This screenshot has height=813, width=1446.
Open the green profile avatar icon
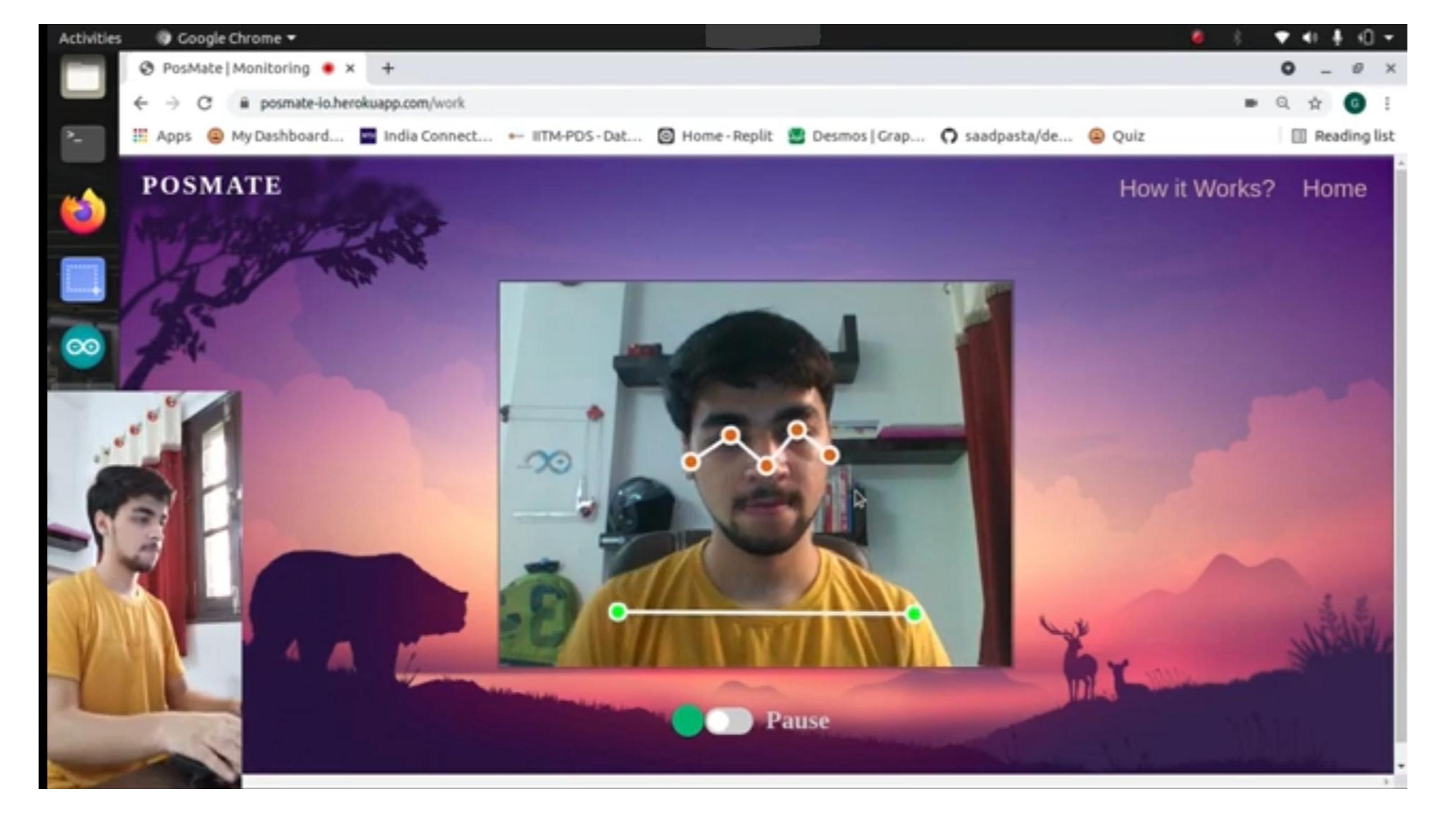(1354, 103)
